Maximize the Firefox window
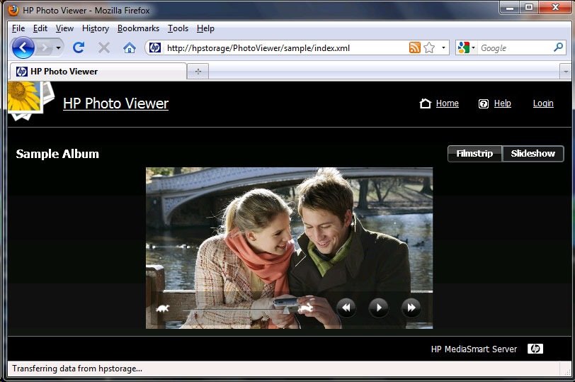This screenshot has width=575, height=382. coord(528,7)
